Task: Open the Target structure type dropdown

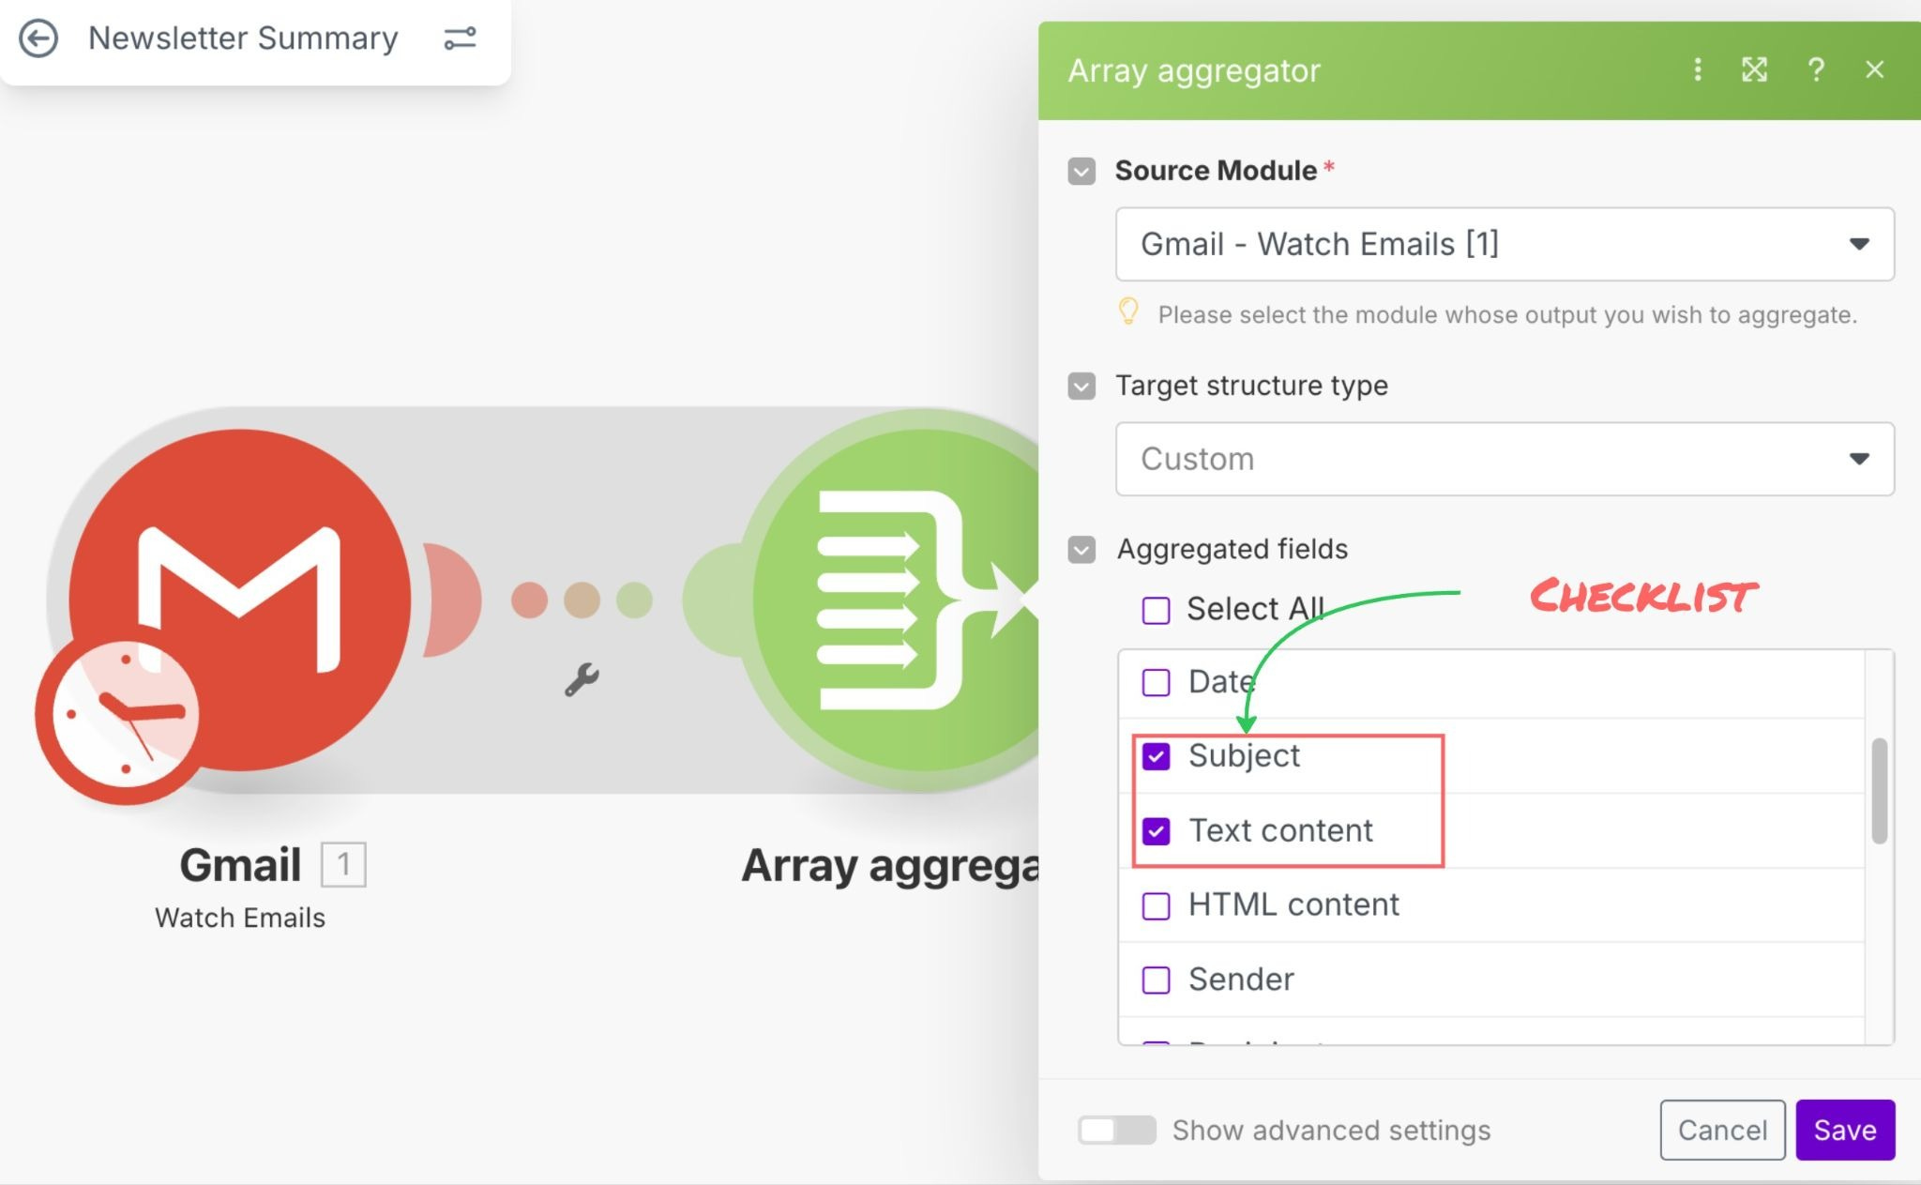Action: click(1504, 459)
